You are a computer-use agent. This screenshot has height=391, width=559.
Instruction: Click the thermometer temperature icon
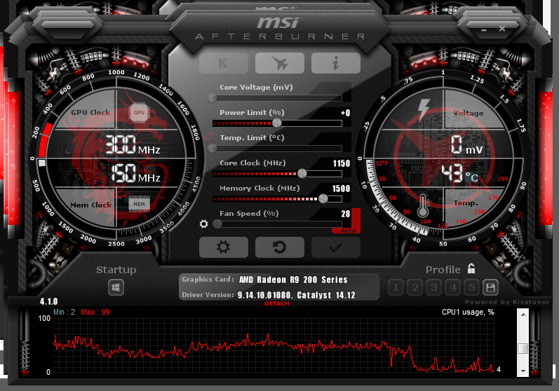[x=423, y=205]
